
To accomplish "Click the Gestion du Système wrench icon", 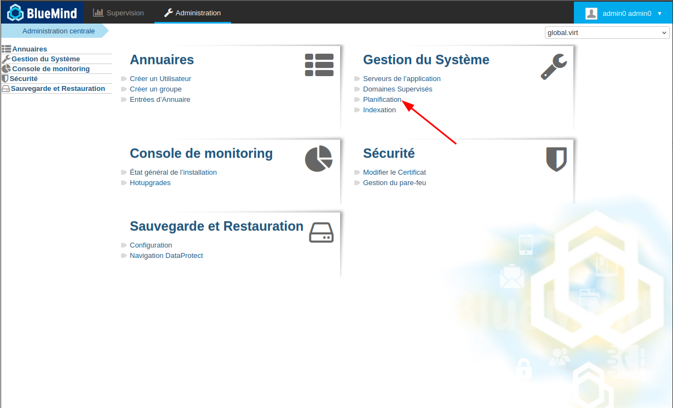I will coord(554,67).
